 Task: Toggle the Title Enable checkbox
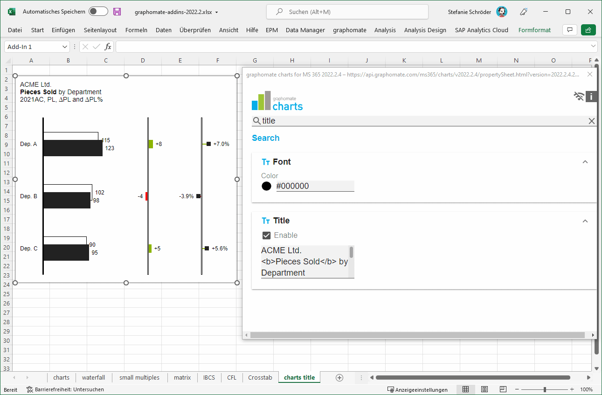[x=266, y=236]
